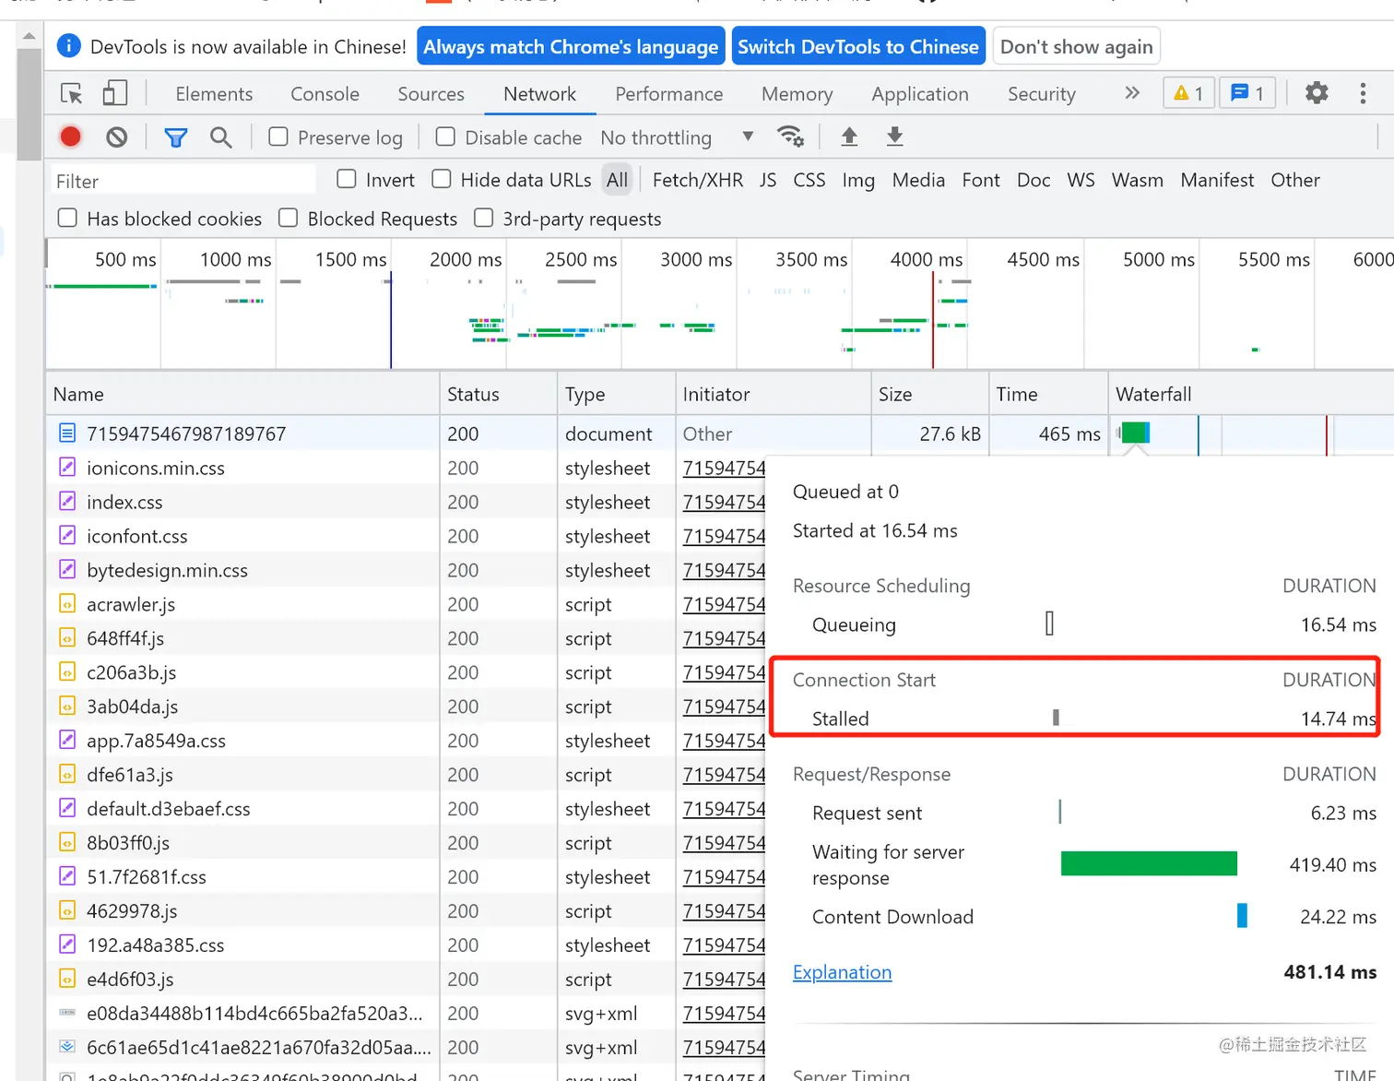Open the Memory tab

[797, 94]
